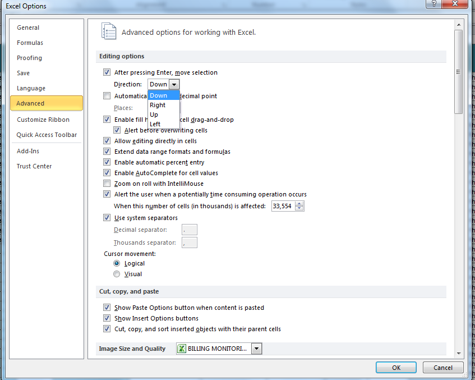The width and height of the screenshot is (475, 380).
Task: Select the Logical cursor movement radio
Action: [x=117, y=263]
